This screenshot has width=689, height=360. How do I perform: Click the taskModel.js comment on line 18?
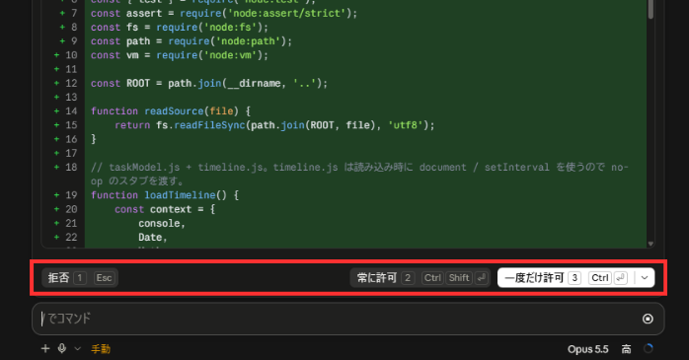click(x=359, y=174)
